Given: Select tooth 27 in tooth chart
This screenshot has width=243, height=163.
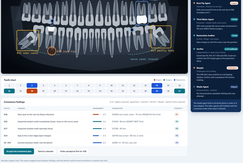Looking at the screenshot, I should 66,91.
